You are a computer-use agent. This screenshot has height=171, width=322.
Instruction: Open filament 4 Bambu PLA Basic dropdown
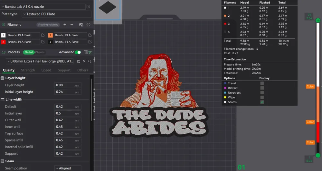pyautogui.click(x=71, y=42)
